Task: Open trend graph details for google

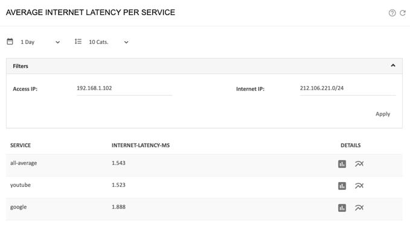Action: pyautogui.click(x=359, y=208)
